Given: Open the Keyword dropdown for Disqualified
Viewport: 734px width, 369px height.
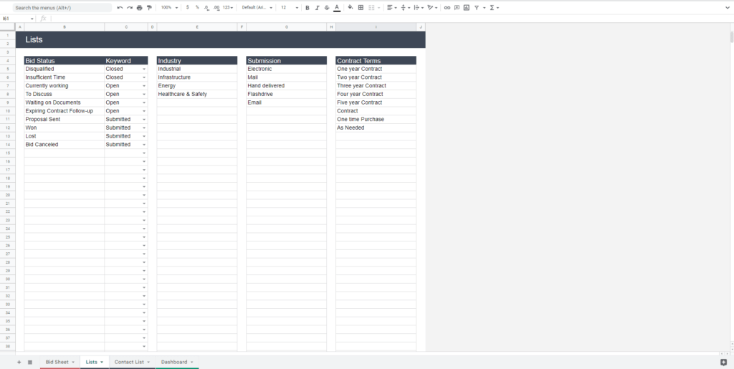Looking at the screenshot, I should tap(143, 70).
